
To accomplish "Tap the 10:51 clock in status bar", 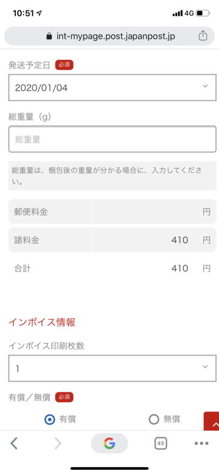I will pos(24,13).
